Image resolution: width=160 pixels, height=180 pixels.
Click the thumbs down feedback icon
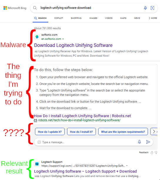tap(156, 153)
